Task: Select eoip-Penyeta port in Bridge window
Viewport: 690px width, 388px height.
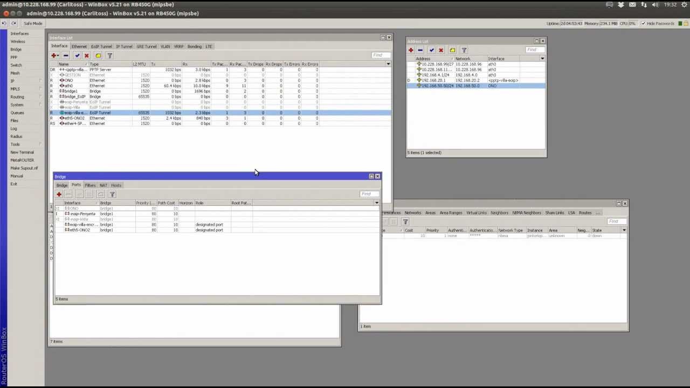Action: (217, 214)
